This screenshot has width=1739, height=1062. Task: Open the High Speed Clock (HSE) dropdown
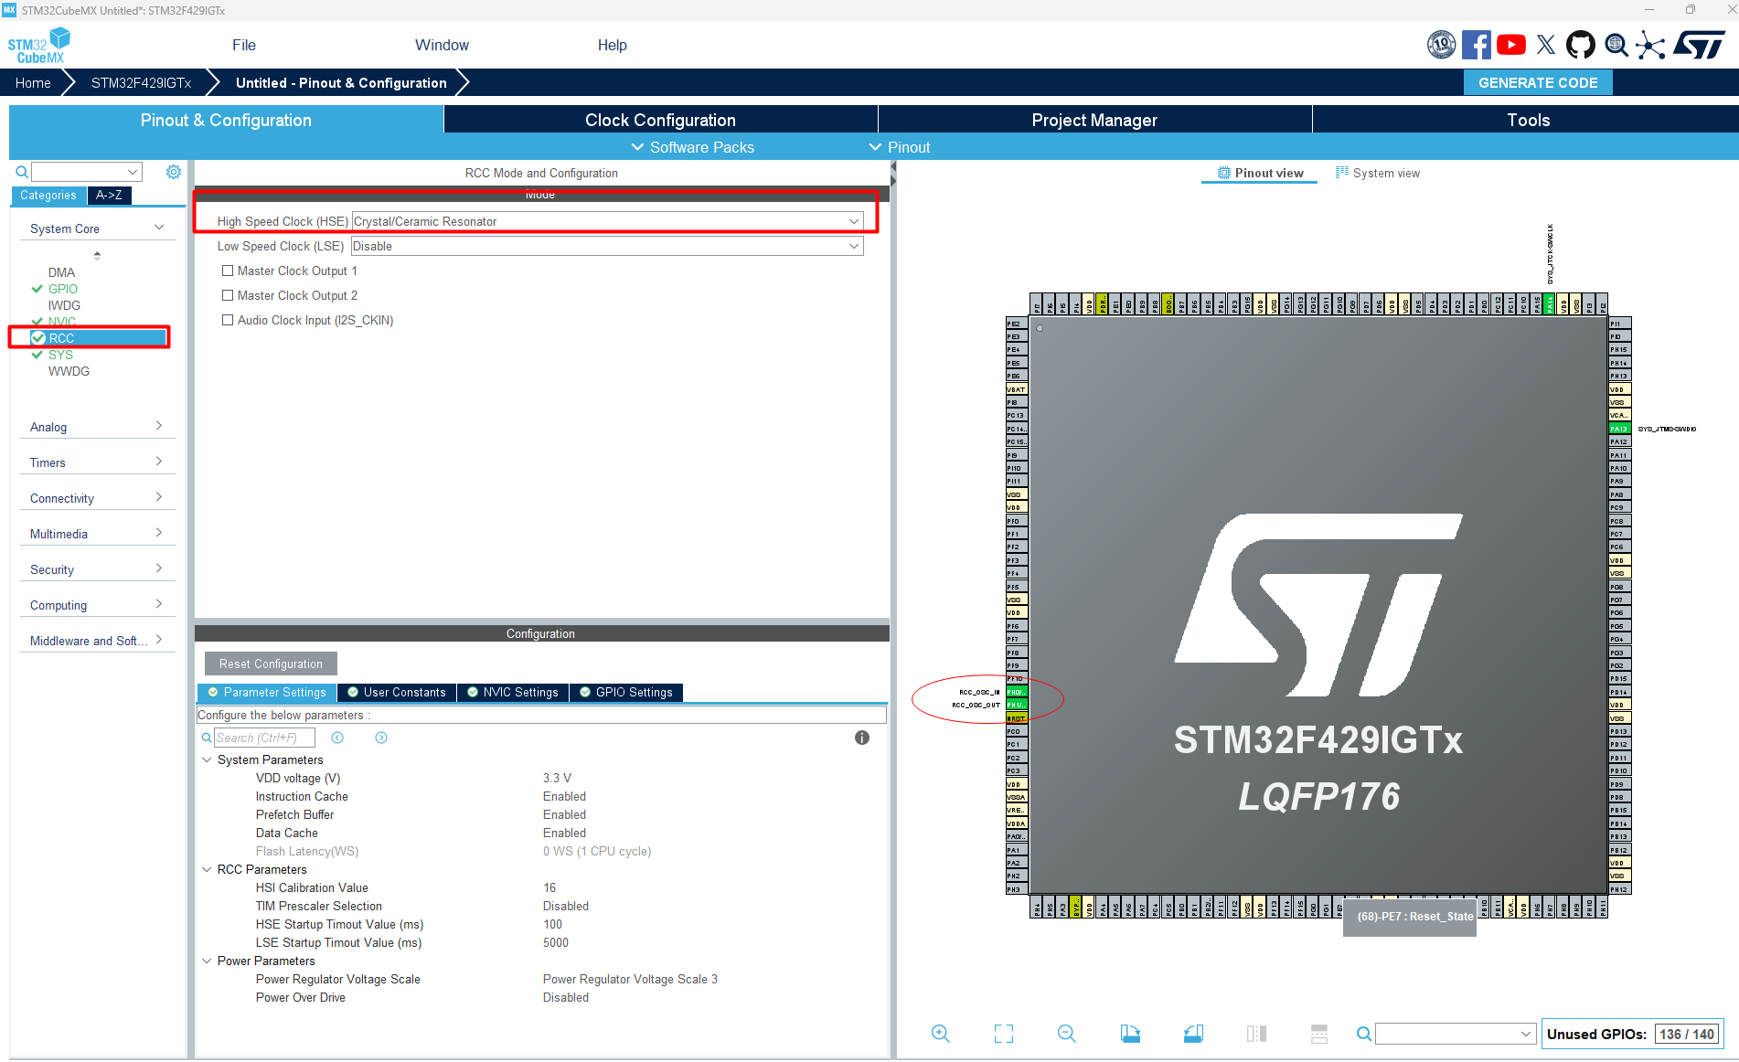point(852,220)
